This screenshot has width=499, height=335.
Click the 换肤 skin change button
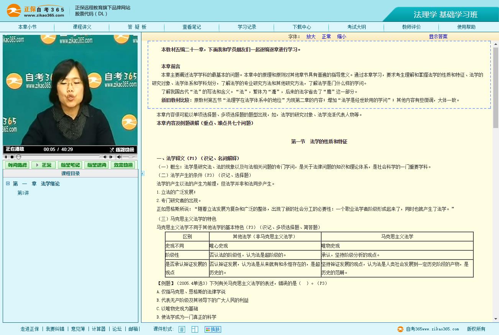tap(213, 329)
